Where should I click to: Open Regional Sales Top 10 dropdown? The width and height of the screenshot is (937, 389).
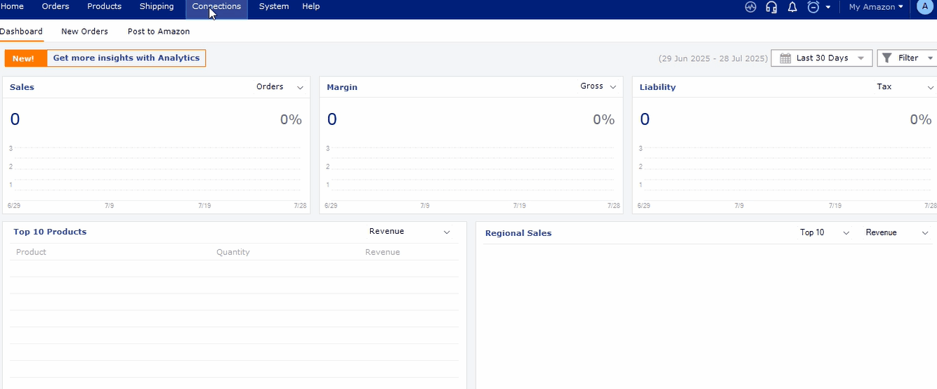(825, 232)
